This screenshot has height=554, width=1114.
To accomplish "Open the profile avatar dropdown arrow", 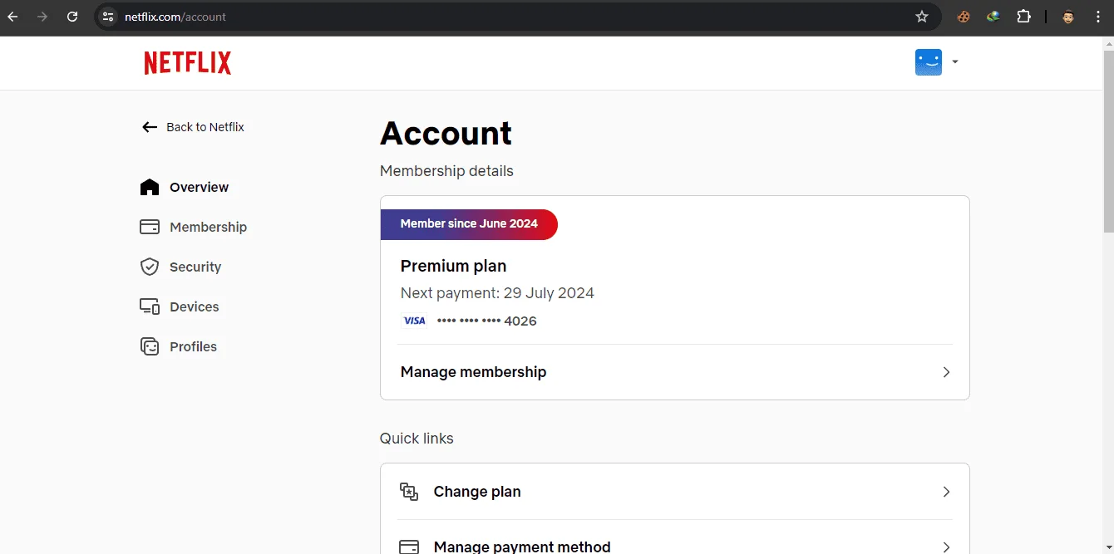I will (955, 61).
